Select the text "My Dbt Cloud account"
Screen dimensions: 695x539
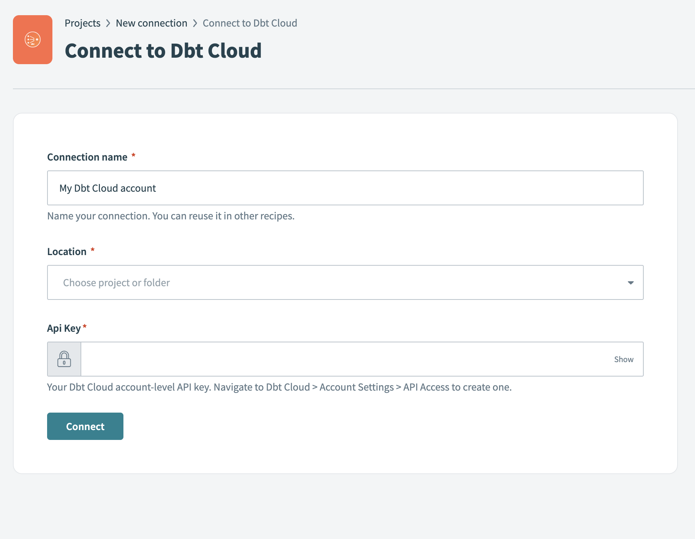click(x=107, y=188)
